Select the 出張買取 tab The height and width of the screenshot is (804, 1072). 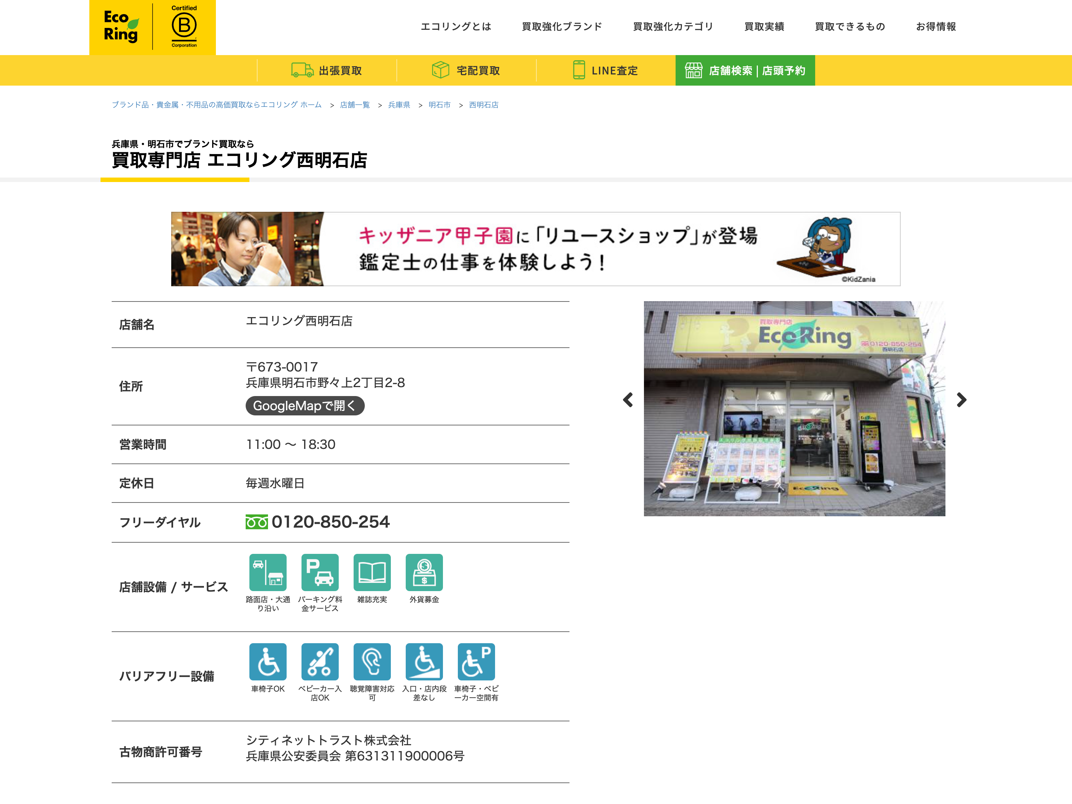pyautogui.click(x=327, y=70)
